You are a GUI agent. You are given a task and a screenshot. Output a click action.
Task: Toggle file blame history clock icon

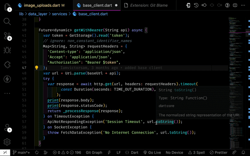click(x=196, y=5)
